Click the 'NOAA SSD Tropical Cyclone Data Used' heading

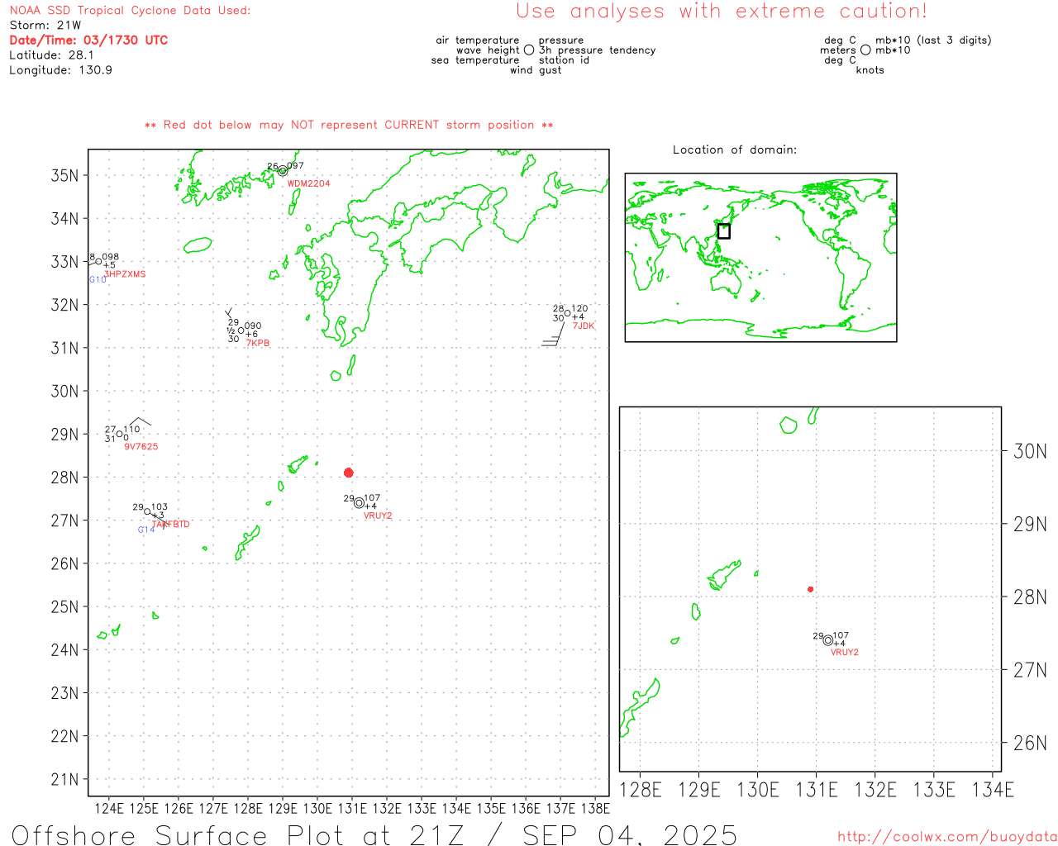tap(130, 10)
